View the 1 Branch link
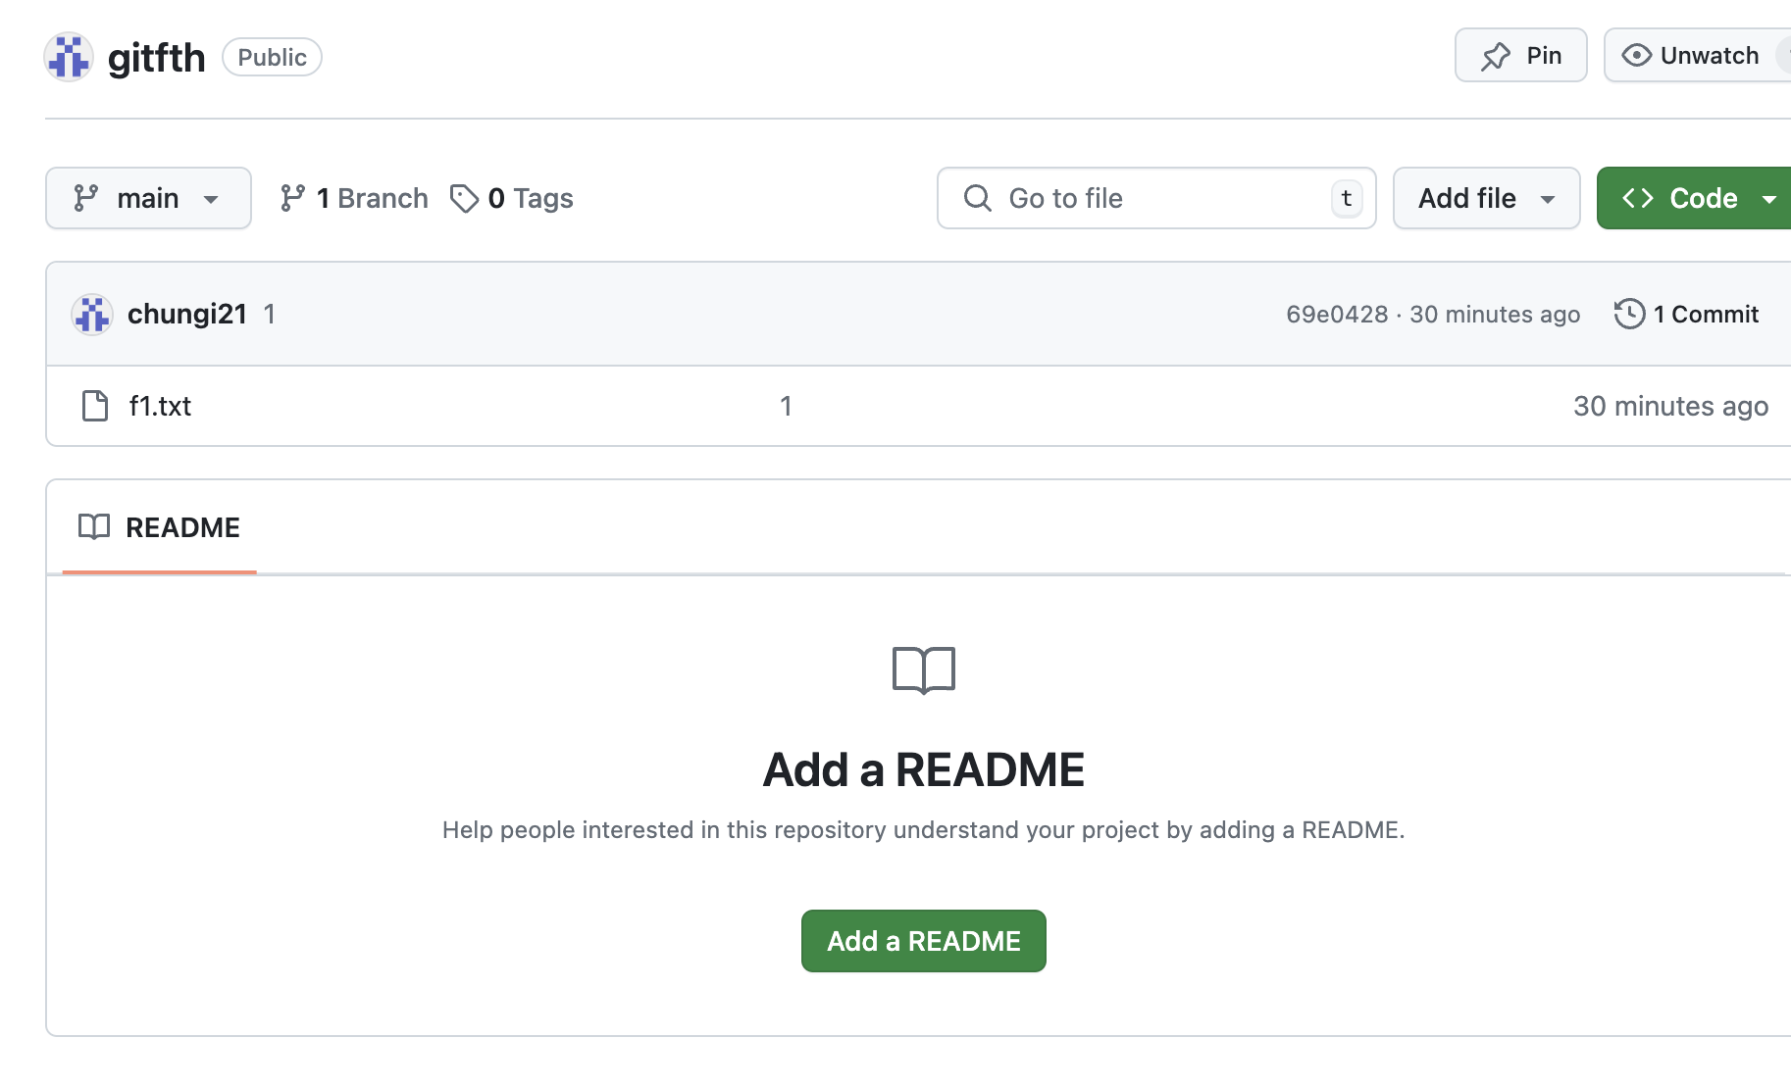 click(354, 198)
